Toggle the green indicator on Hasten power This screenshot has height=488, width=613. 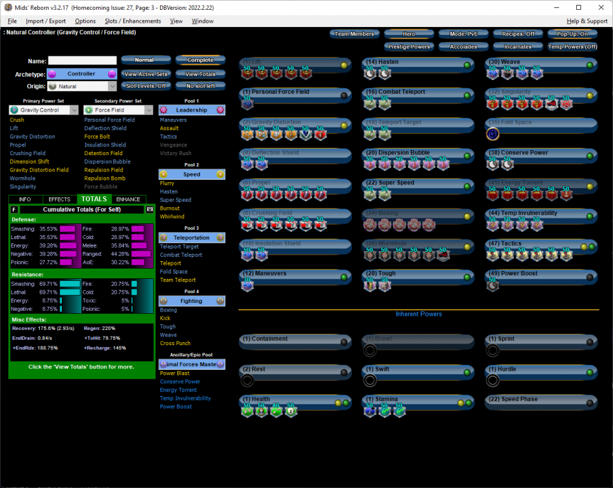point(466,65)
